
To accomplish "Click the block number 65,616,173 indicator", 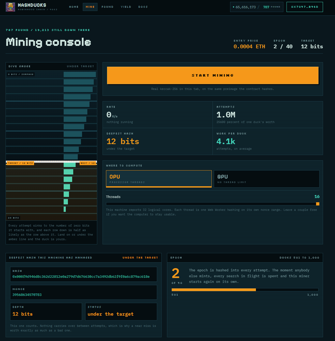I will coord(244,7).
